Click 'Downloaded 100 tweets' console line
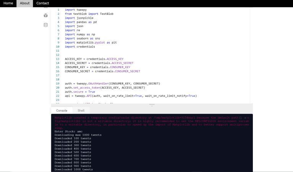293x172 pixels. click(x=73, y=139)
